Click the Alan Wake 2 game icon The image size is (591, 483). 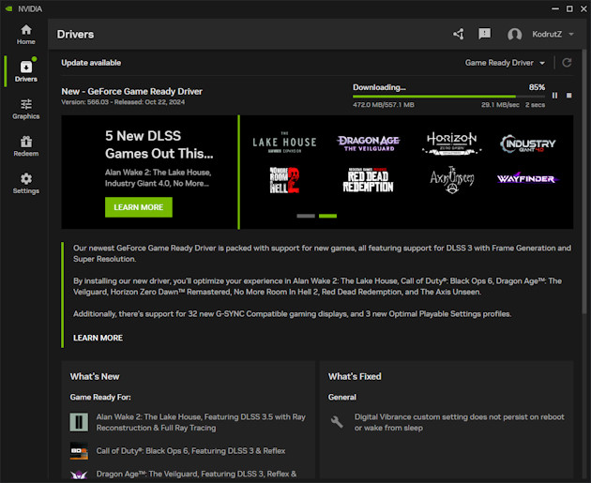(x=79, y=422)
